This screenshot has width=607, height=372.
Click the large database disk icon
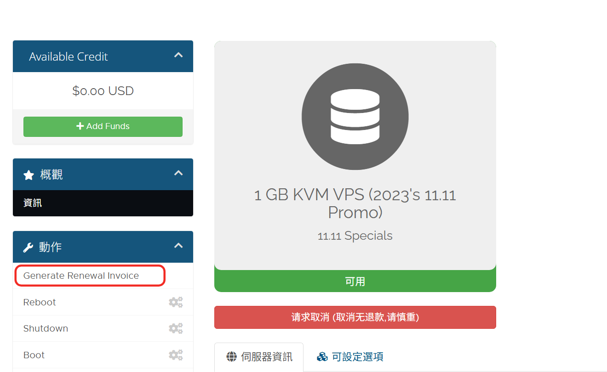click(x=355, y=117)
